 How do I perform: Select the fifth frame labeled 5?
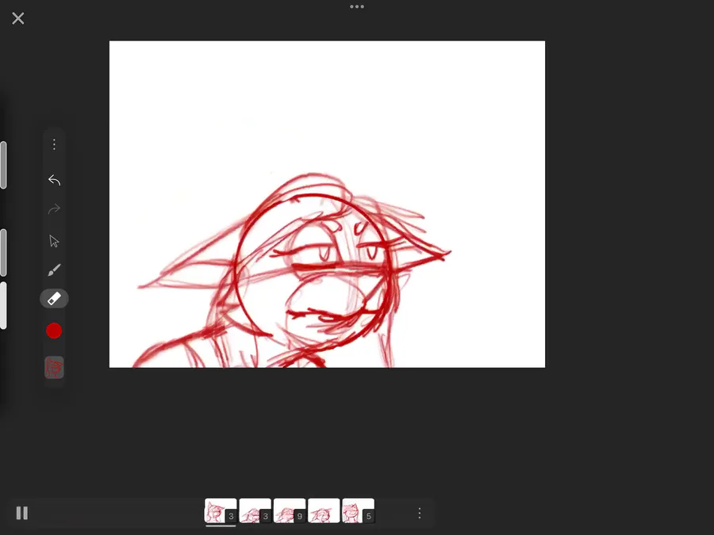[x=359, y=510]
